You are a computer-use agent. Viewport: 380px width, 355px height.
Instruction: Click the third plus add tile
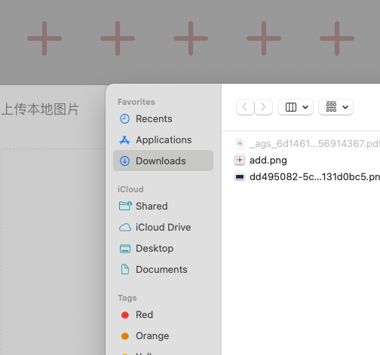pyautogui.click(x=191, y=38)
